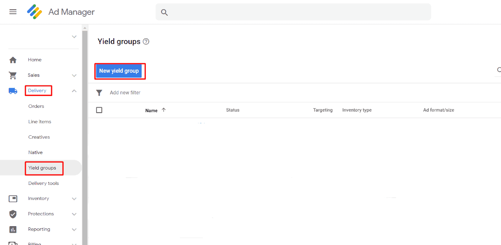Collapse the Delivery section chevron

pyautogui.click(x=74, y=91)
